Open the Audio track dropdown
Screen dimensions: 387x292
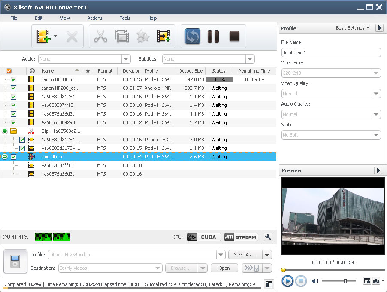[x=126, y=59]
